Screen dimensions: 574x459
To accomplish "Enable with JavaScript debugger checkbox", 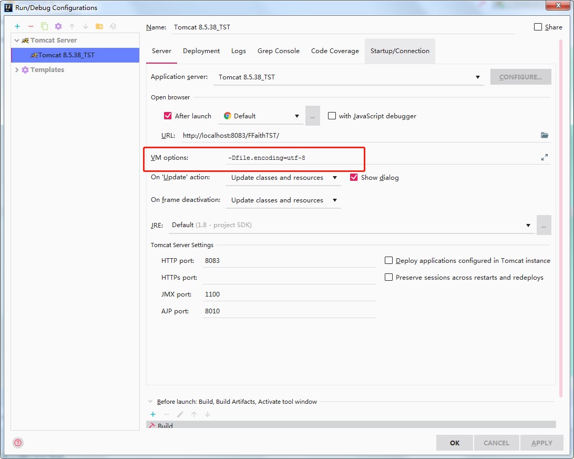I will (x=332, y=116).
